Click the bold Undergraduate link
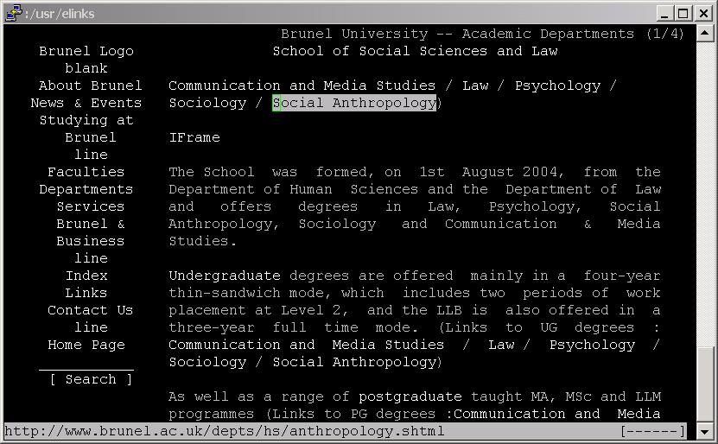The width and height of the screenshot is (718, 444). [x=224, y=276]
